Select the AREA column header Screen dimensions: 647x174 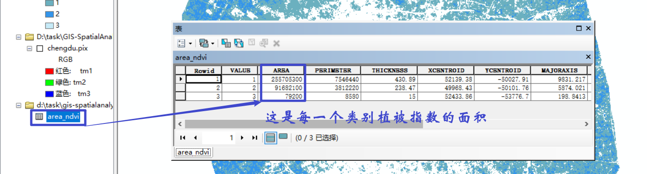pos(281,71)
